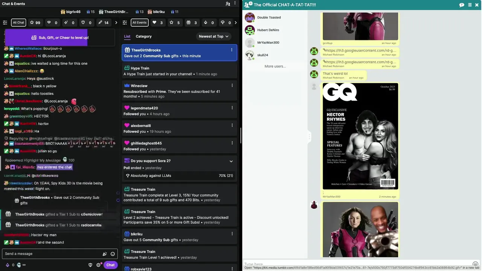Screen dimensions: 482x271
Task: Toggle the diamond bits filter in chat
Action: [x=52, y=23]
